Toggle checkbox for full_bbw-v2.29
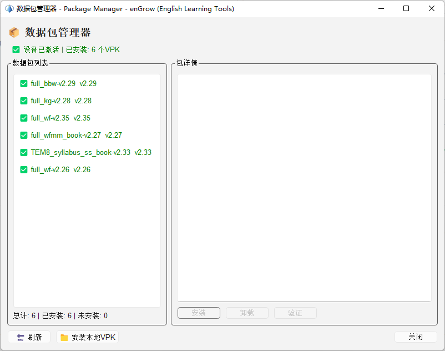Image resolution: width=445 pixels, height=351 pixels. tap(24, 83)
